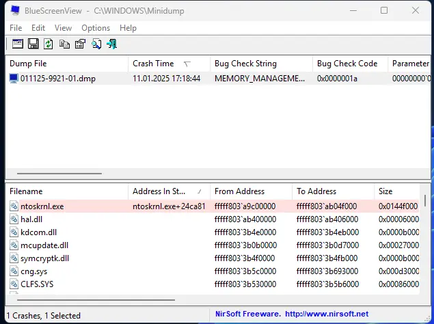Select the 011125-9921-01.dmp crash row
Image resolution: width=434 pixels, height=324 pixels.
(x=218, y=79)
